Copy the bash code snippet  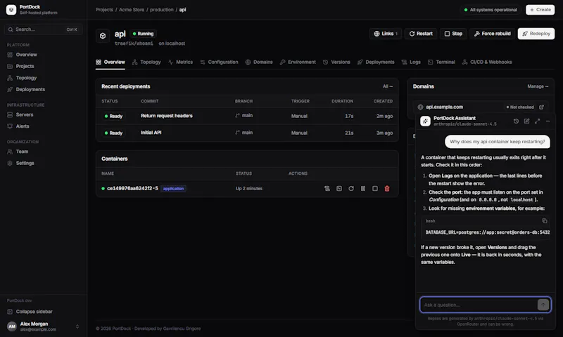[x=545, y=220]
